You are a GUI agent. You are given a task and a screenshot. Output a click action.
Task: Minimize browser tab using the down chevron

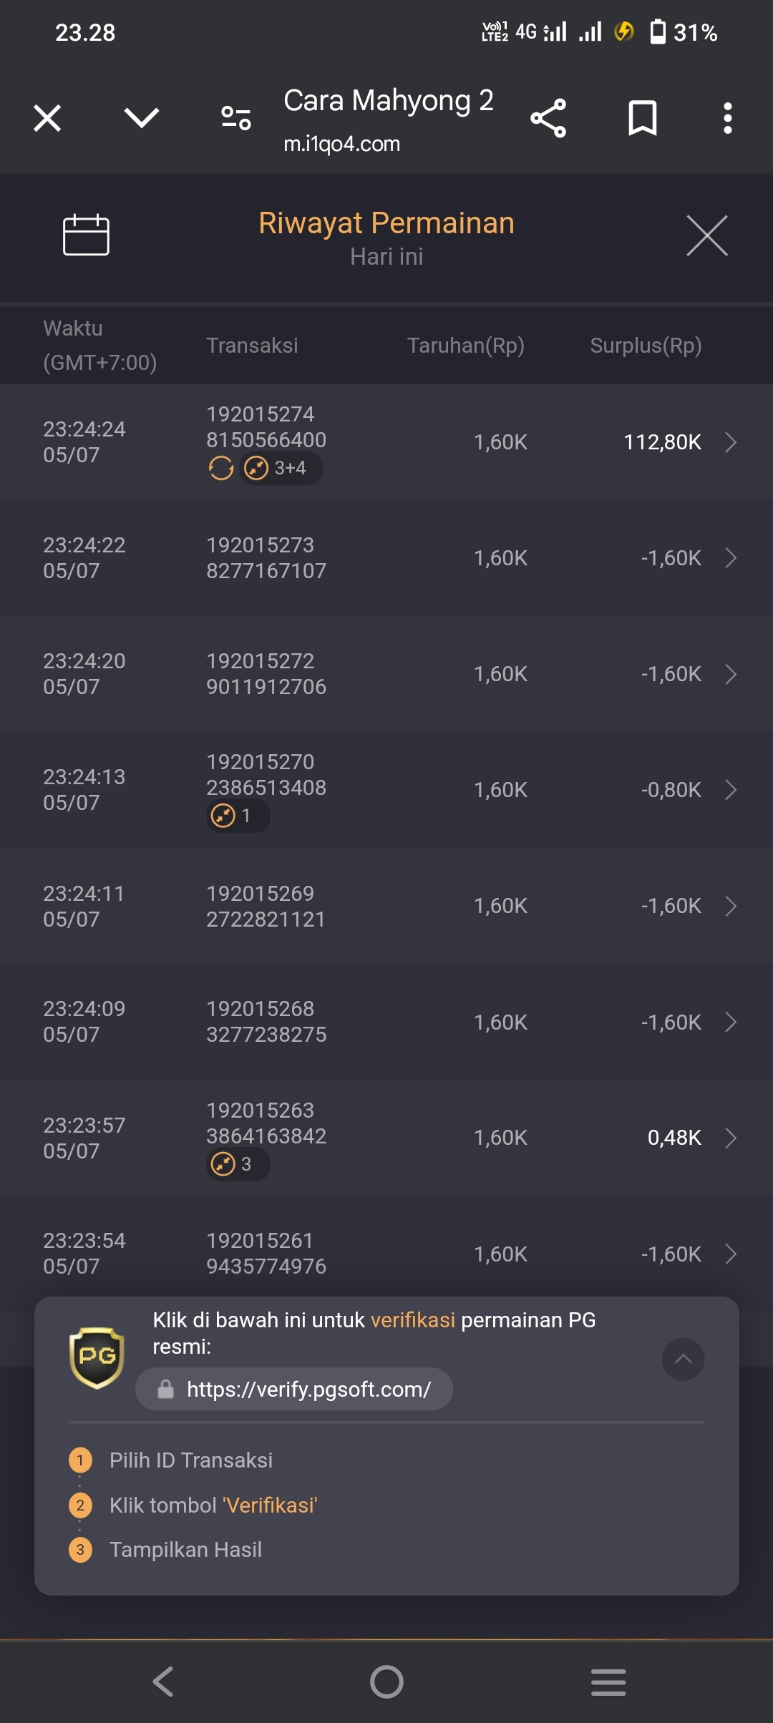[x=142, y=118]
